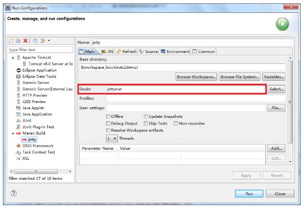Click the New launch configuration icon
This screenshot has height=208, width=304.
pos(11,41)
